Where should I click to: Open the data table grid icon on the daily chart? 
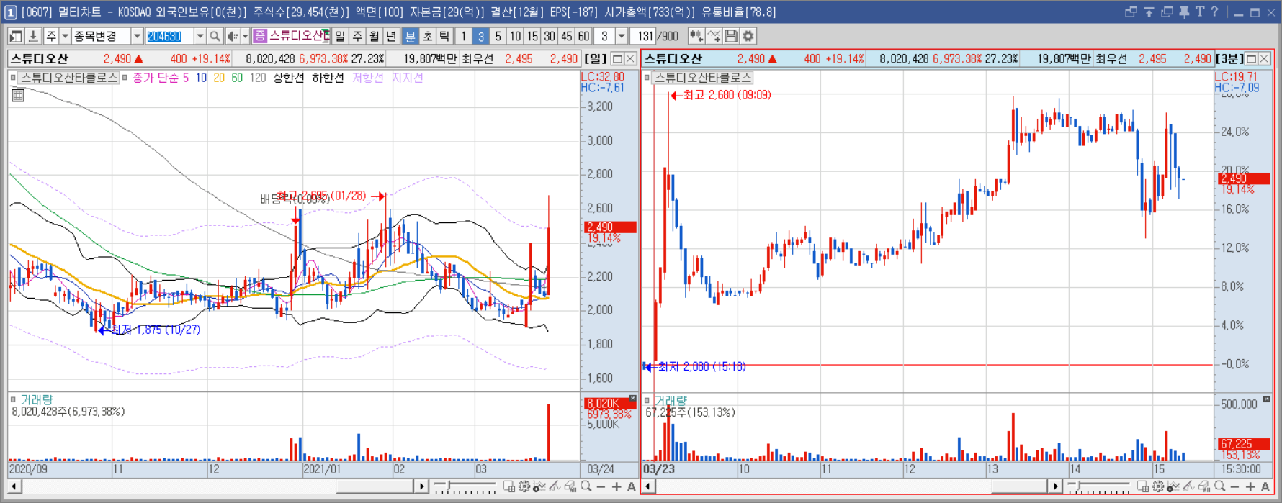[18, 95]
